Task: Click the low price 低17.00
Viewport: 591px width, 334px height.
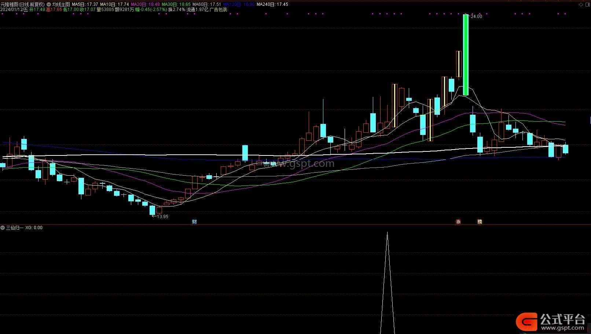Action: pyautogui.click(x=71, y=10)
